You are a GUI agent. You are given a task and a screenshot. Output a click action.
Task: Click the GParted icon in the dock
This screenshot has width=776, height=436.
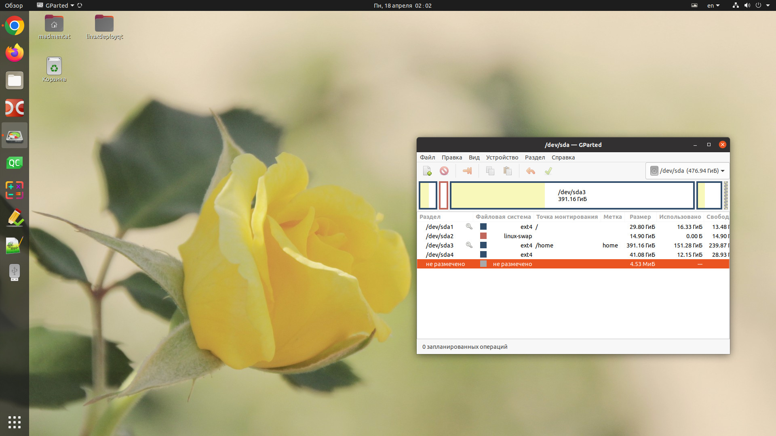click(x=15, y=136)
